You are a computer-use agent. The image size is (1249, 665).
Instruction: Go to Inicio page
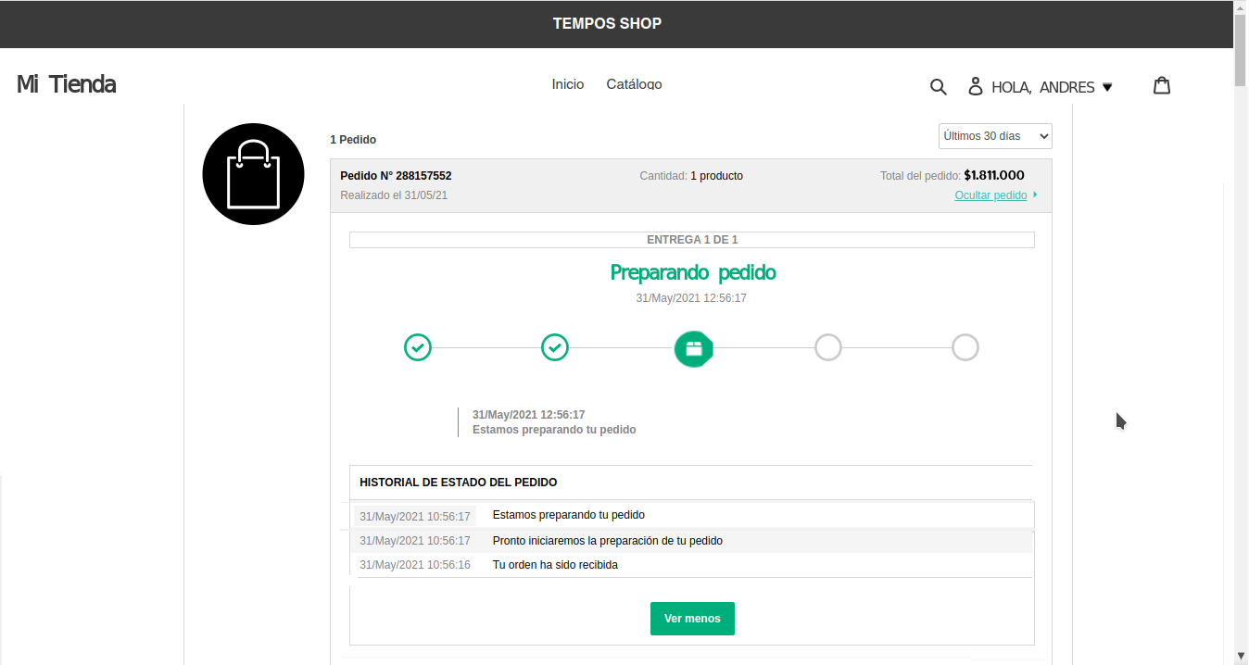coord(567,84)
